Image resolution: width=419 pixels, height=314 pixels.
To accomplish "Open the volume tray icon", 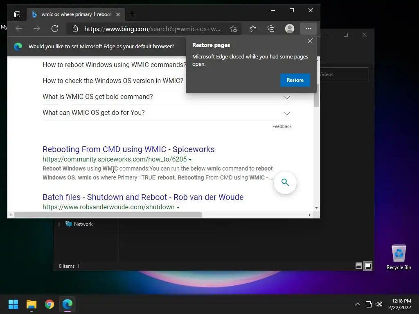I will point(379,304).
